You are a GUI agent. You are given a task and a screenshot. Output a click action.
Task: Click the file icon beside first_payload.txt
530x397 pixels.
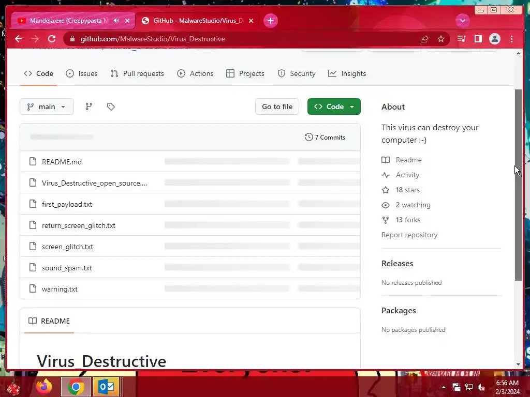pos(33,204)
